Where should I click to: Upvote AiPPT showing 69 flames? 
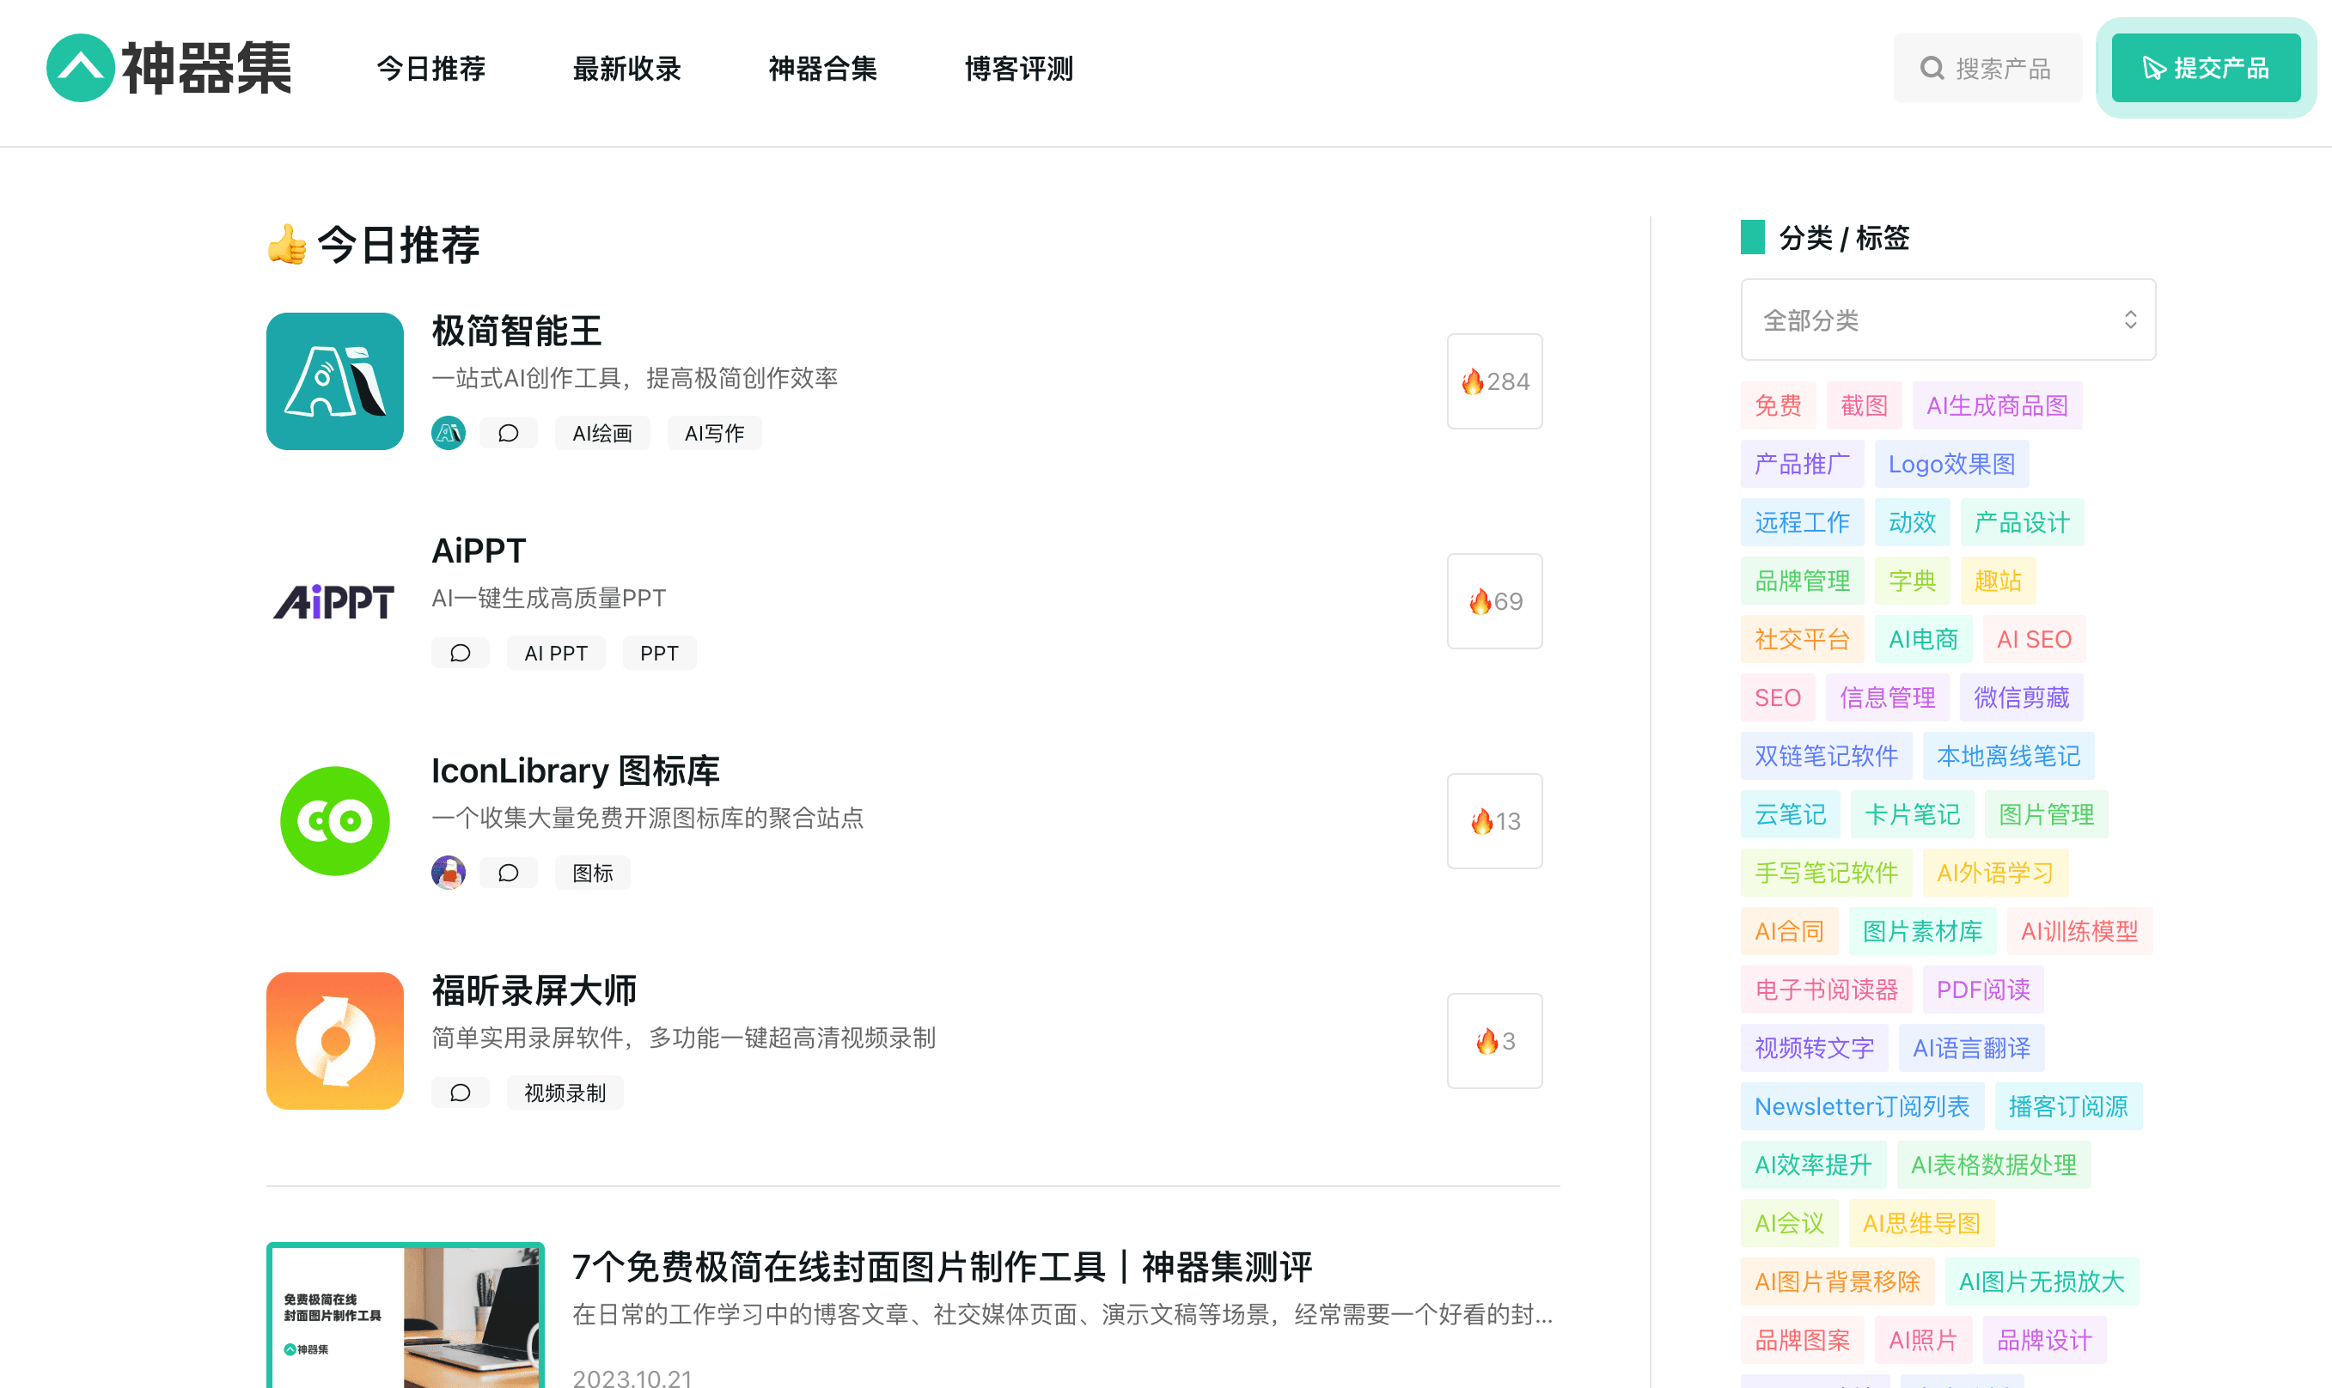(x=1494, y=601)
